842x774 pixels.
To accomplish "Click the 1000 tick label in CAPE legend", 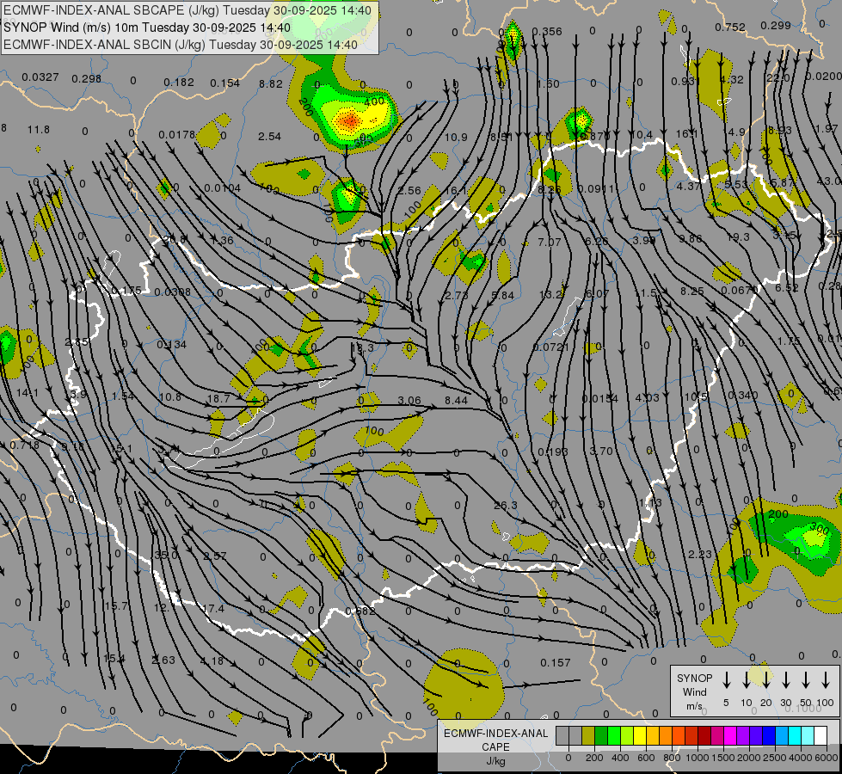I will pos(697,758).
